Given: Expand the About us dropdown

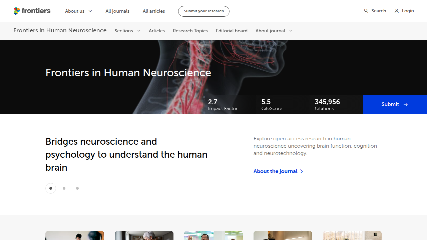Looking at the screenshot, I should tap(79, 11).
